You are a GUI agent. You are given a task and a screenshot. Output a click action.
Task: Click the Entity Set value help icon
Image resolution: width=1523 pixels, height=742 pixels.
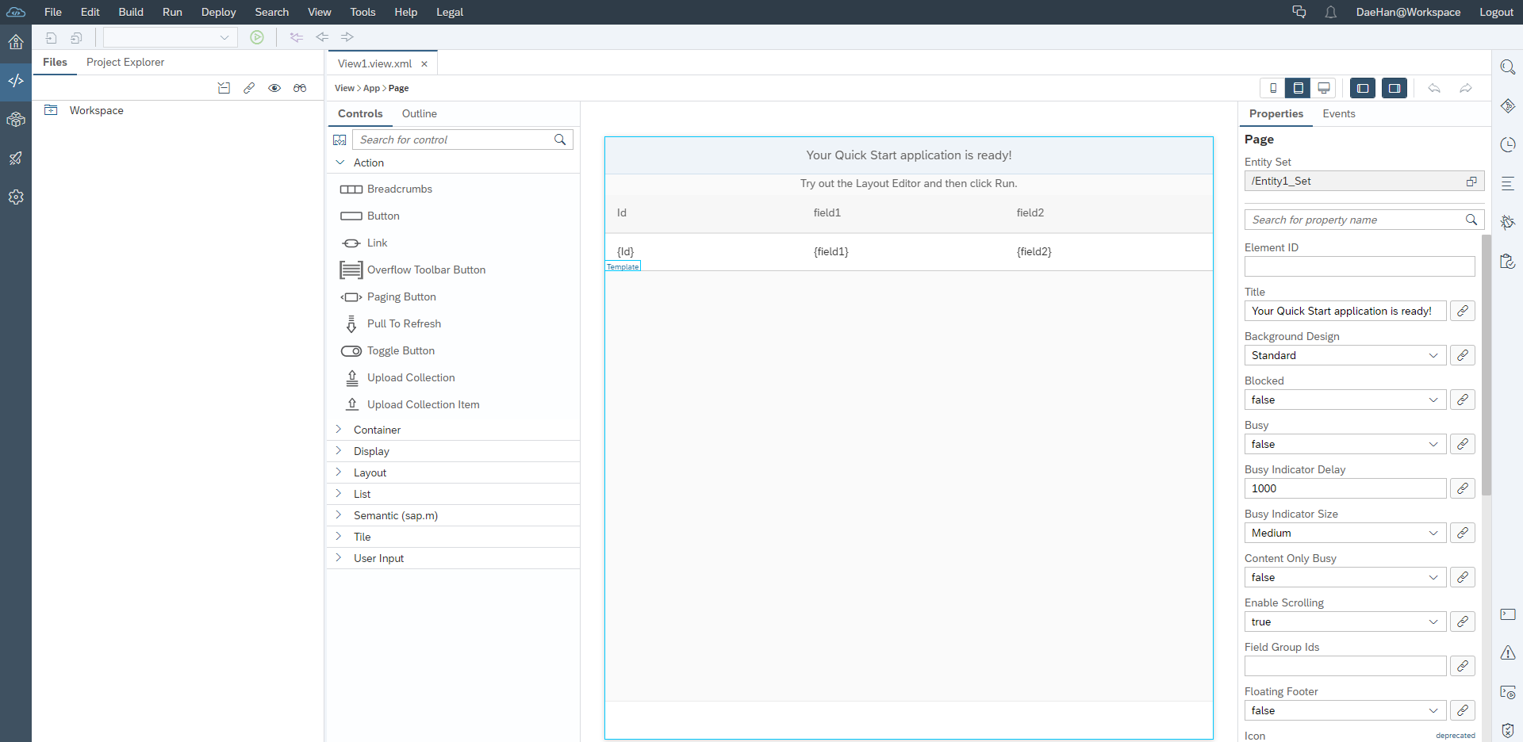[1471, 182]
